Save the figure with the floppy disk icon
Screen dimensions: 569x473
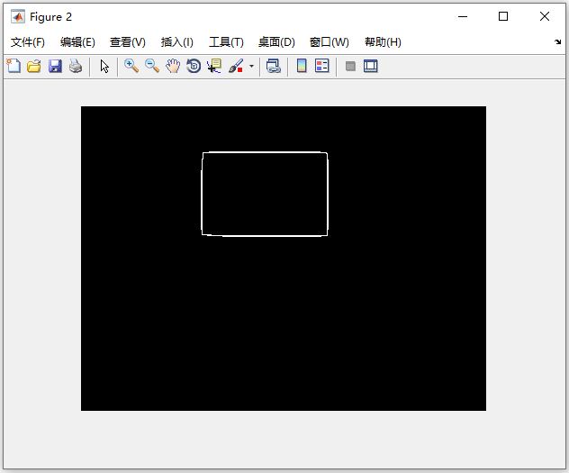tap(55, 67)
